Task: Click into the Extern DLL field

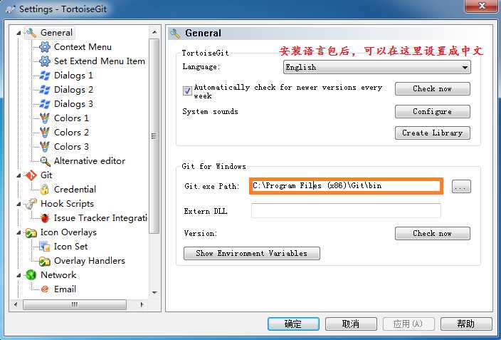Action: (346, 211)
